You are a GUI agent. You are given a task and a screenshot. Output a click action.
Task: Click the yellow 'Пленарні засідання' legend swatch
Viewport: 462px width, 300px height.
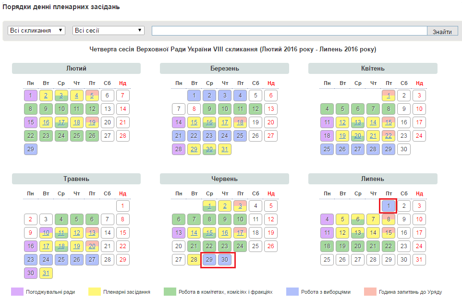click(x=95, y=291)
